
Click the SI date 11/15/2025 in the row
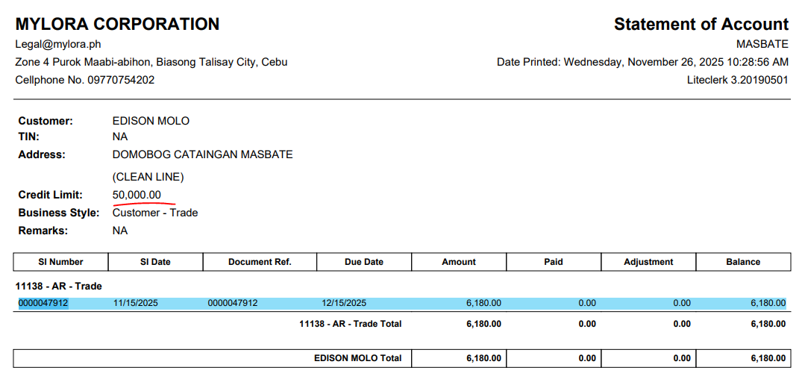(x=135, y=303)
